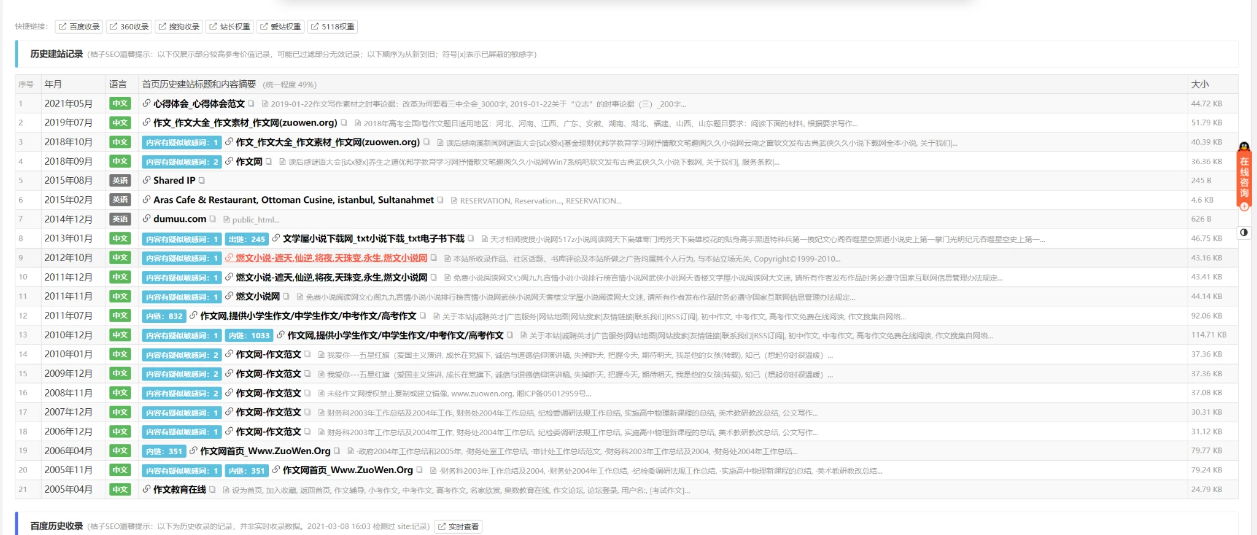Screen dimensions: 1257x535
Task: Click copy icon after 心得体会_心得体会范文 title
Action: [x=251, y=104]
